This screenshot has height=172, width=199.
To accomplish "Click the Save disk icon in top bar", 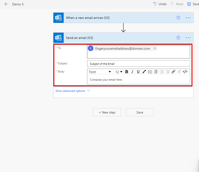I will pos(189,4).
